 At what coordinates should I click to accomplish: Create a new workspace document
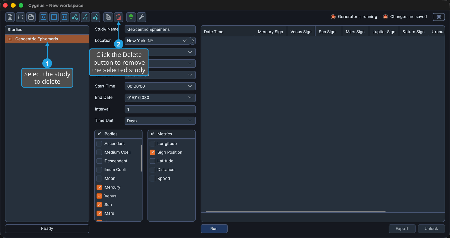coord(10,17)
